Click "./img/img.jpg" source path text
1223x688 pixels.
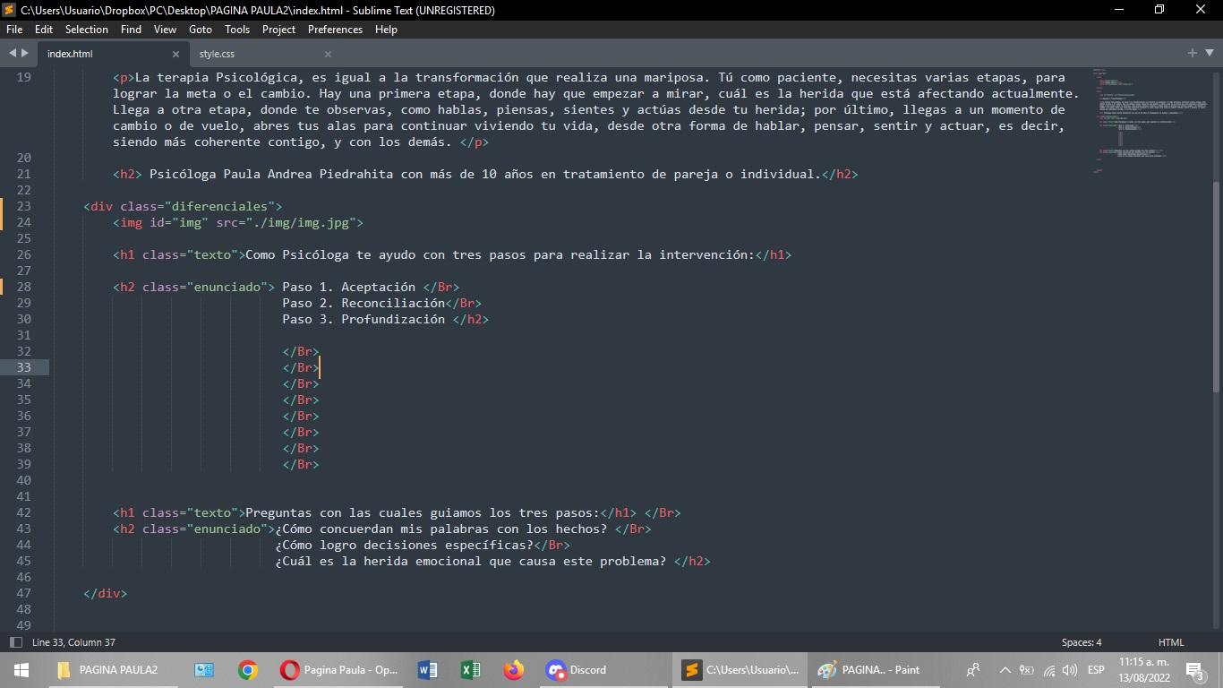tap(301, 222)
